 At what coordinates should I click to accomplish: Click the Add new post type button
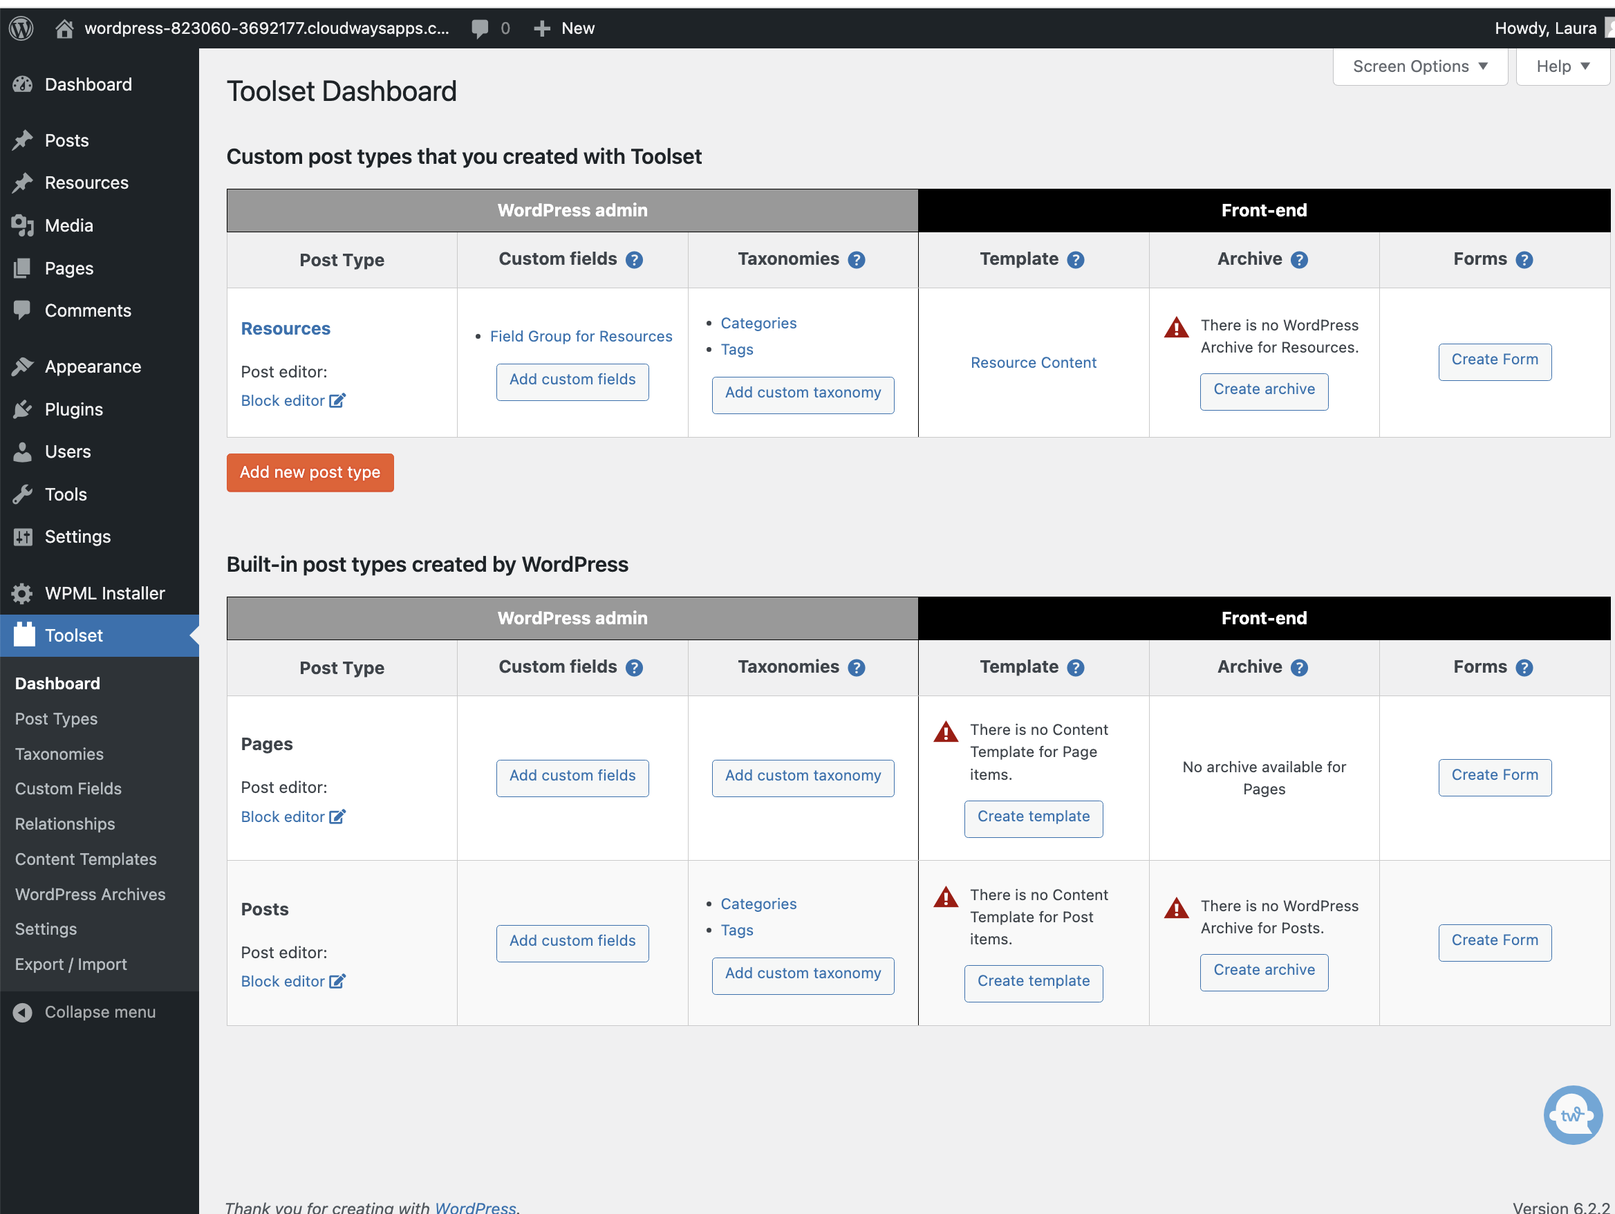click(310, 472)
